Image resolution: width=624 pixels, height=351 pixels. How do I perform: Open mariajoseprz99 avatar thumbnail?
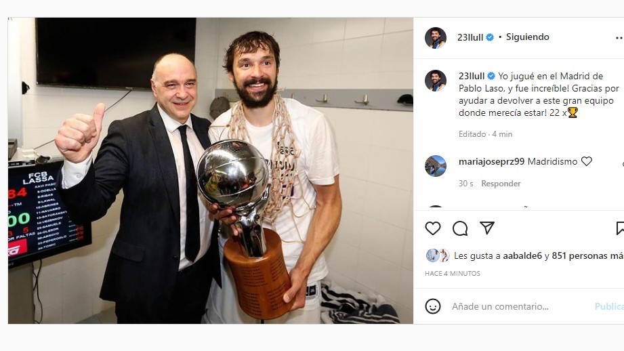click(x=436, y=165)
